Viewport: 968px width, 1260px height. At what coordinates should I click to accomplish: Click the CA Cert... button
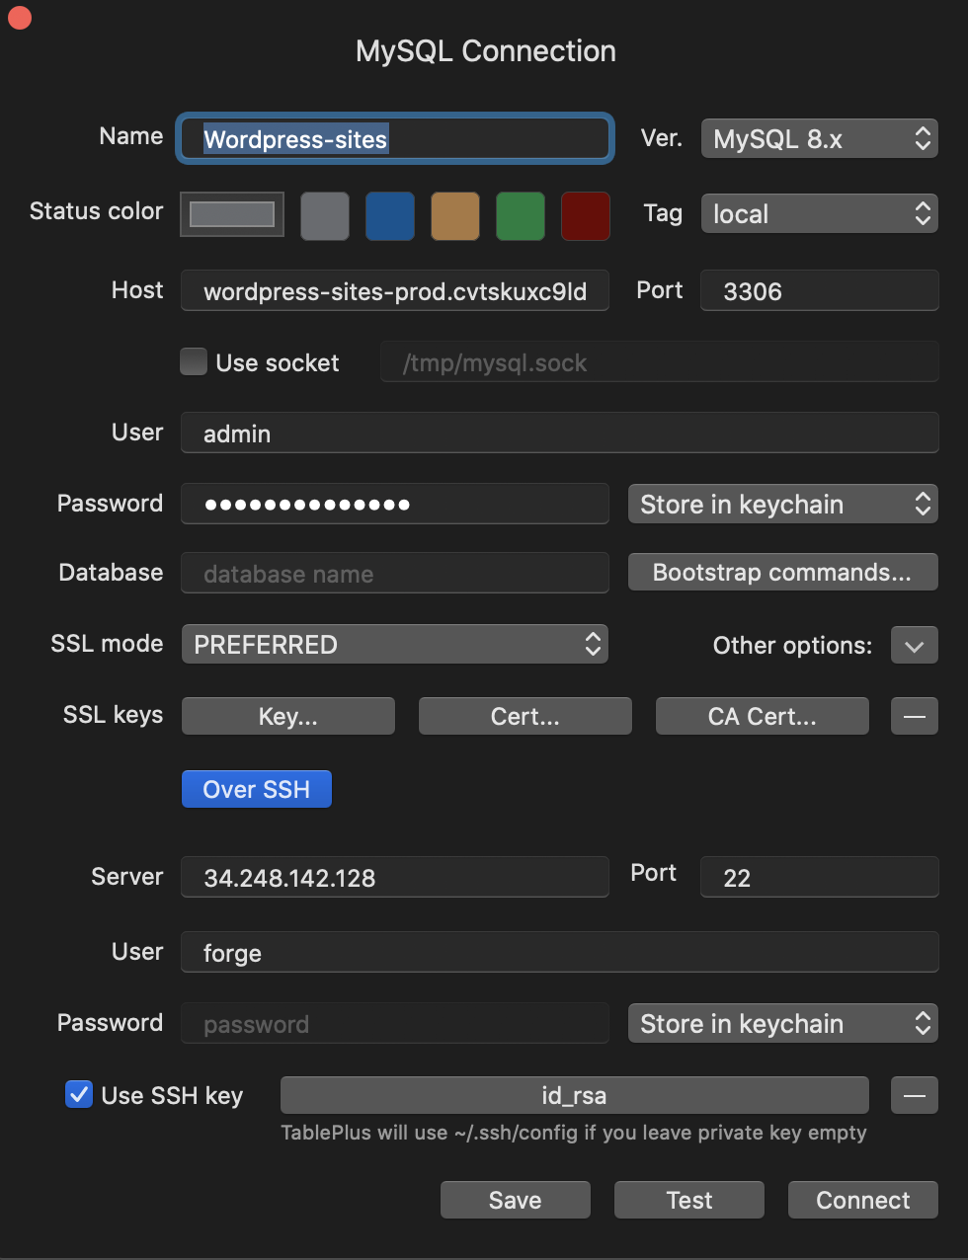(x=762, y=716)
